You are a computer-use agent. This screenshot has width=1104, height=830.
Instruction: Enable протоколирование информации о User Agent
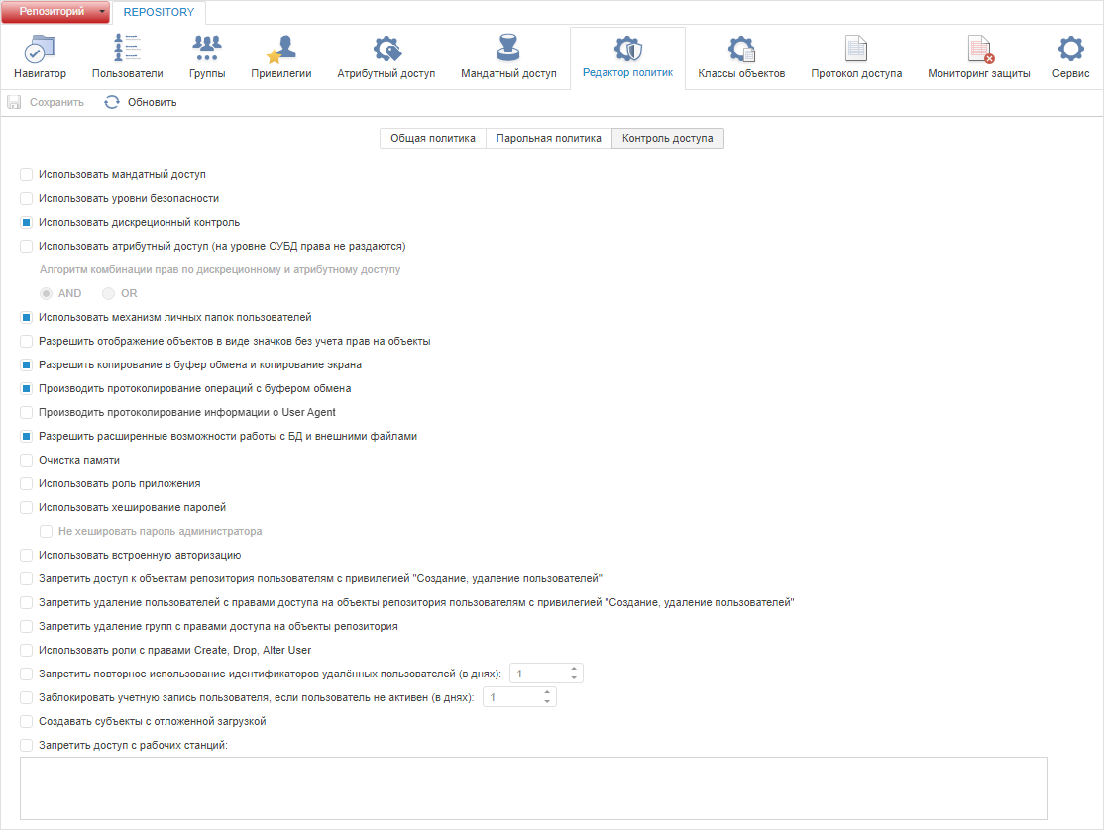26,412
